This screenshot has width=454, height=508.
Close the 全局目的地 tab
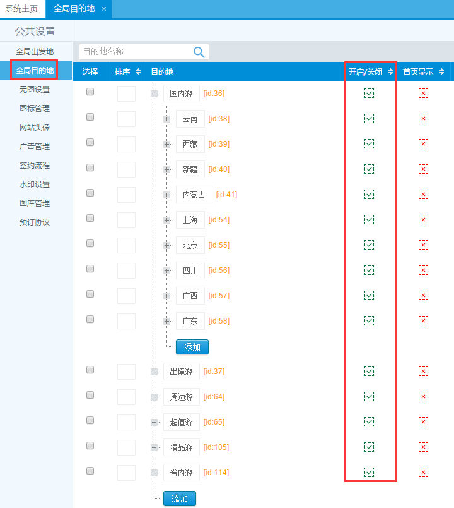(x=104, y=9)
